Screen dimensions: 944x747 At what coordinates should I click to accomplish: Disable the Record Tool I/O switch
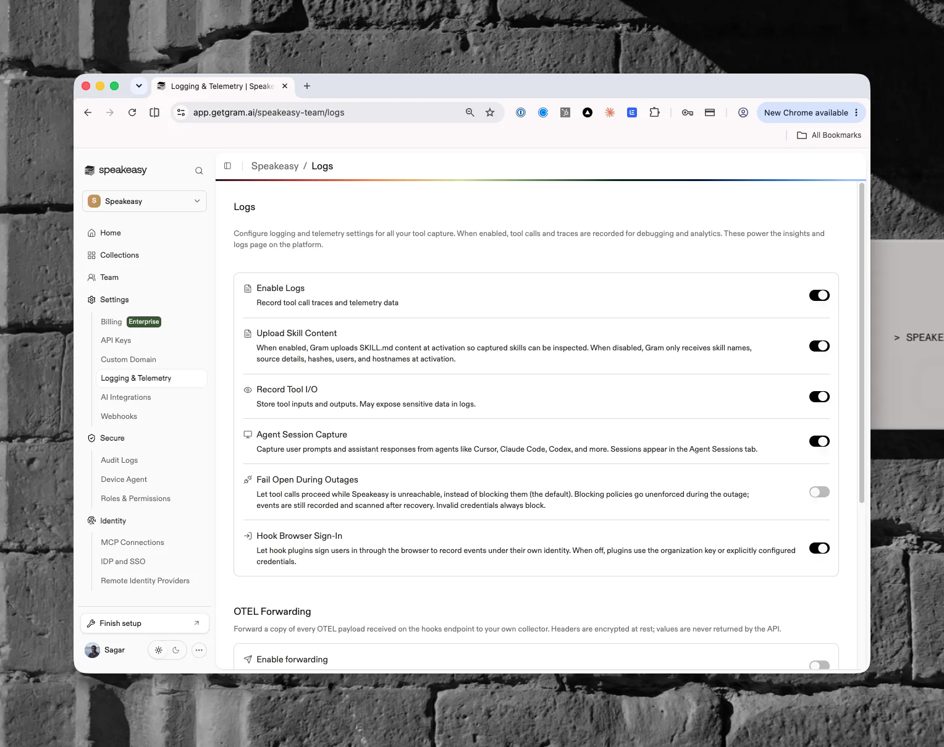click(819, 397)
